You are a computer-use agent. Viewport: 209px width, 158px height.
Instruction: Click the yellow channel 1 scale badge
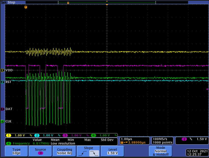pos(9,135)
